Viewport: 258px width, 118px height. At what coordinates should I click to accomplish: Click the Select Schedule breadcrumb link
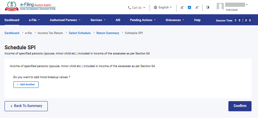(x=80, y=33)
